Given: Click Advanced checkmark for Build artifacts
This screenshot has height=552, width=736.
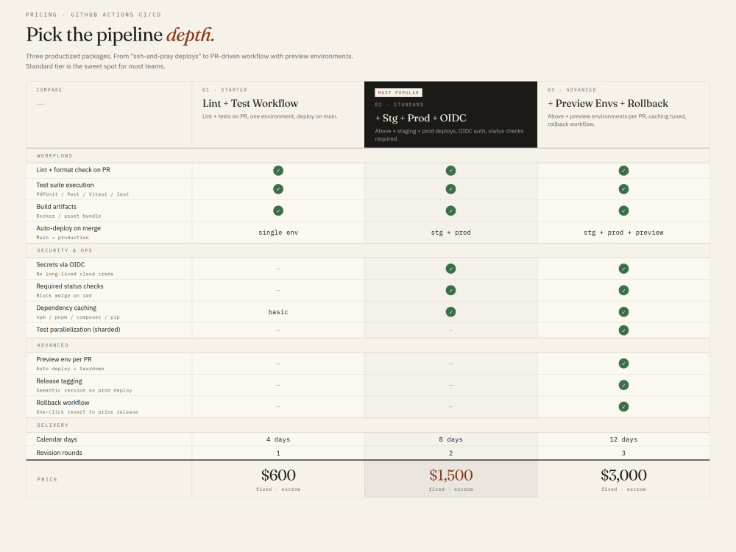Looking at the screenshot, I should [623, 210].
